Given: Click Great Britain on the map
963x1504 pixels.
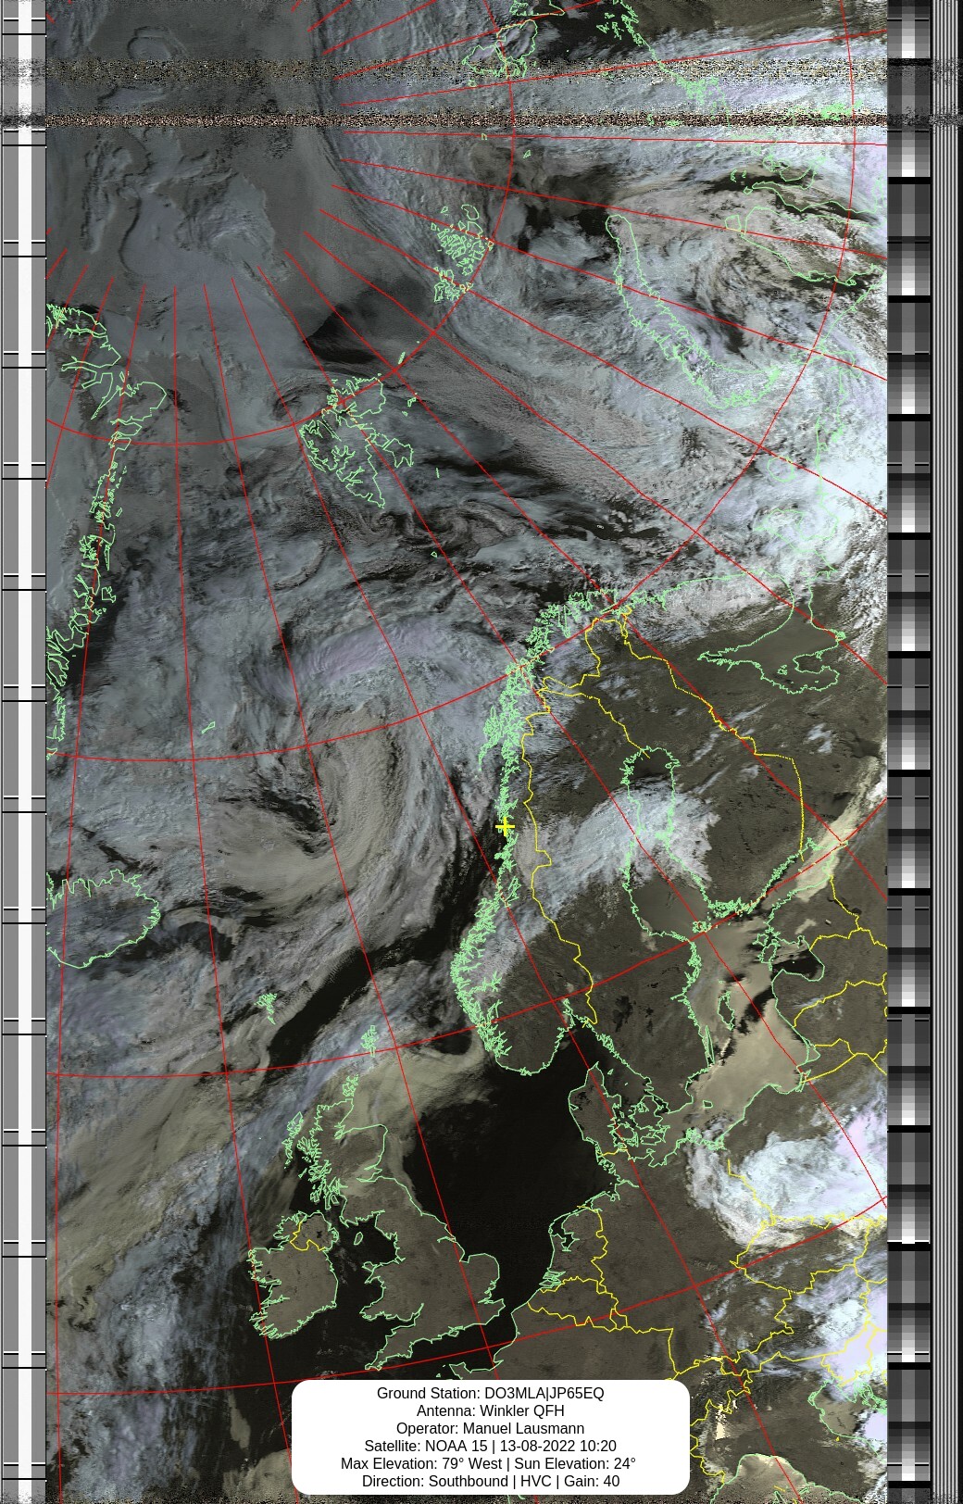Looking at the screenshot, I should (407, 1241).
